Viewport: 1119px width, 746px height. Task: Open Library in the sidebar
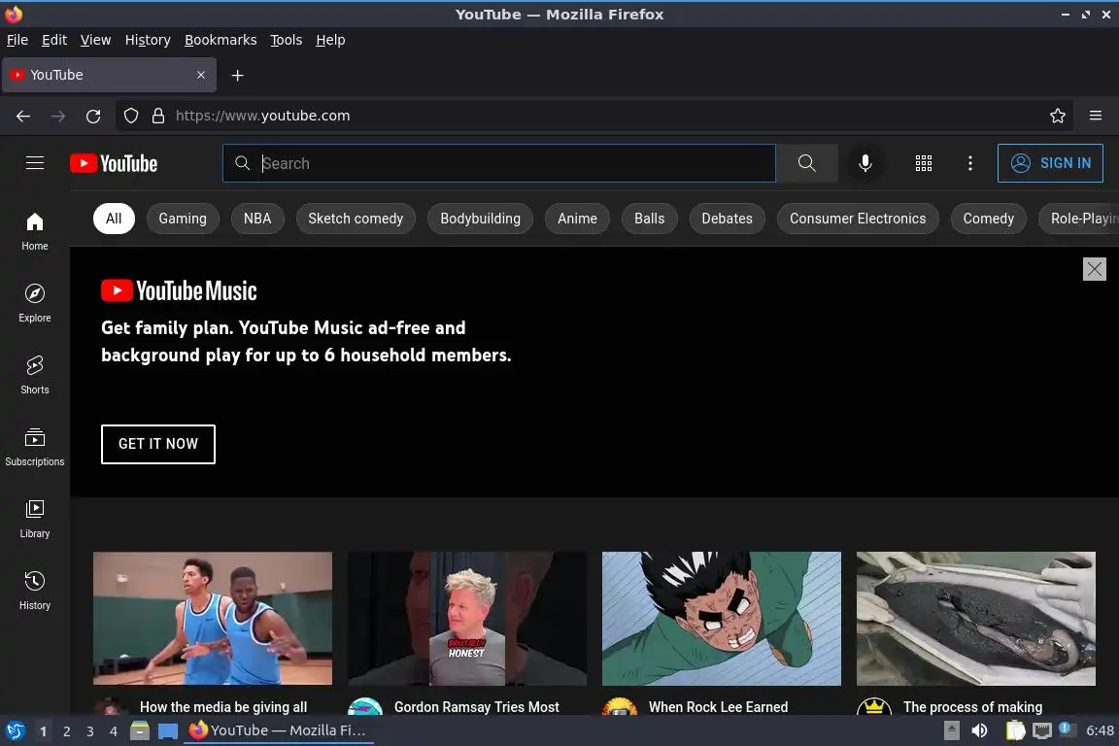[34, 519]
